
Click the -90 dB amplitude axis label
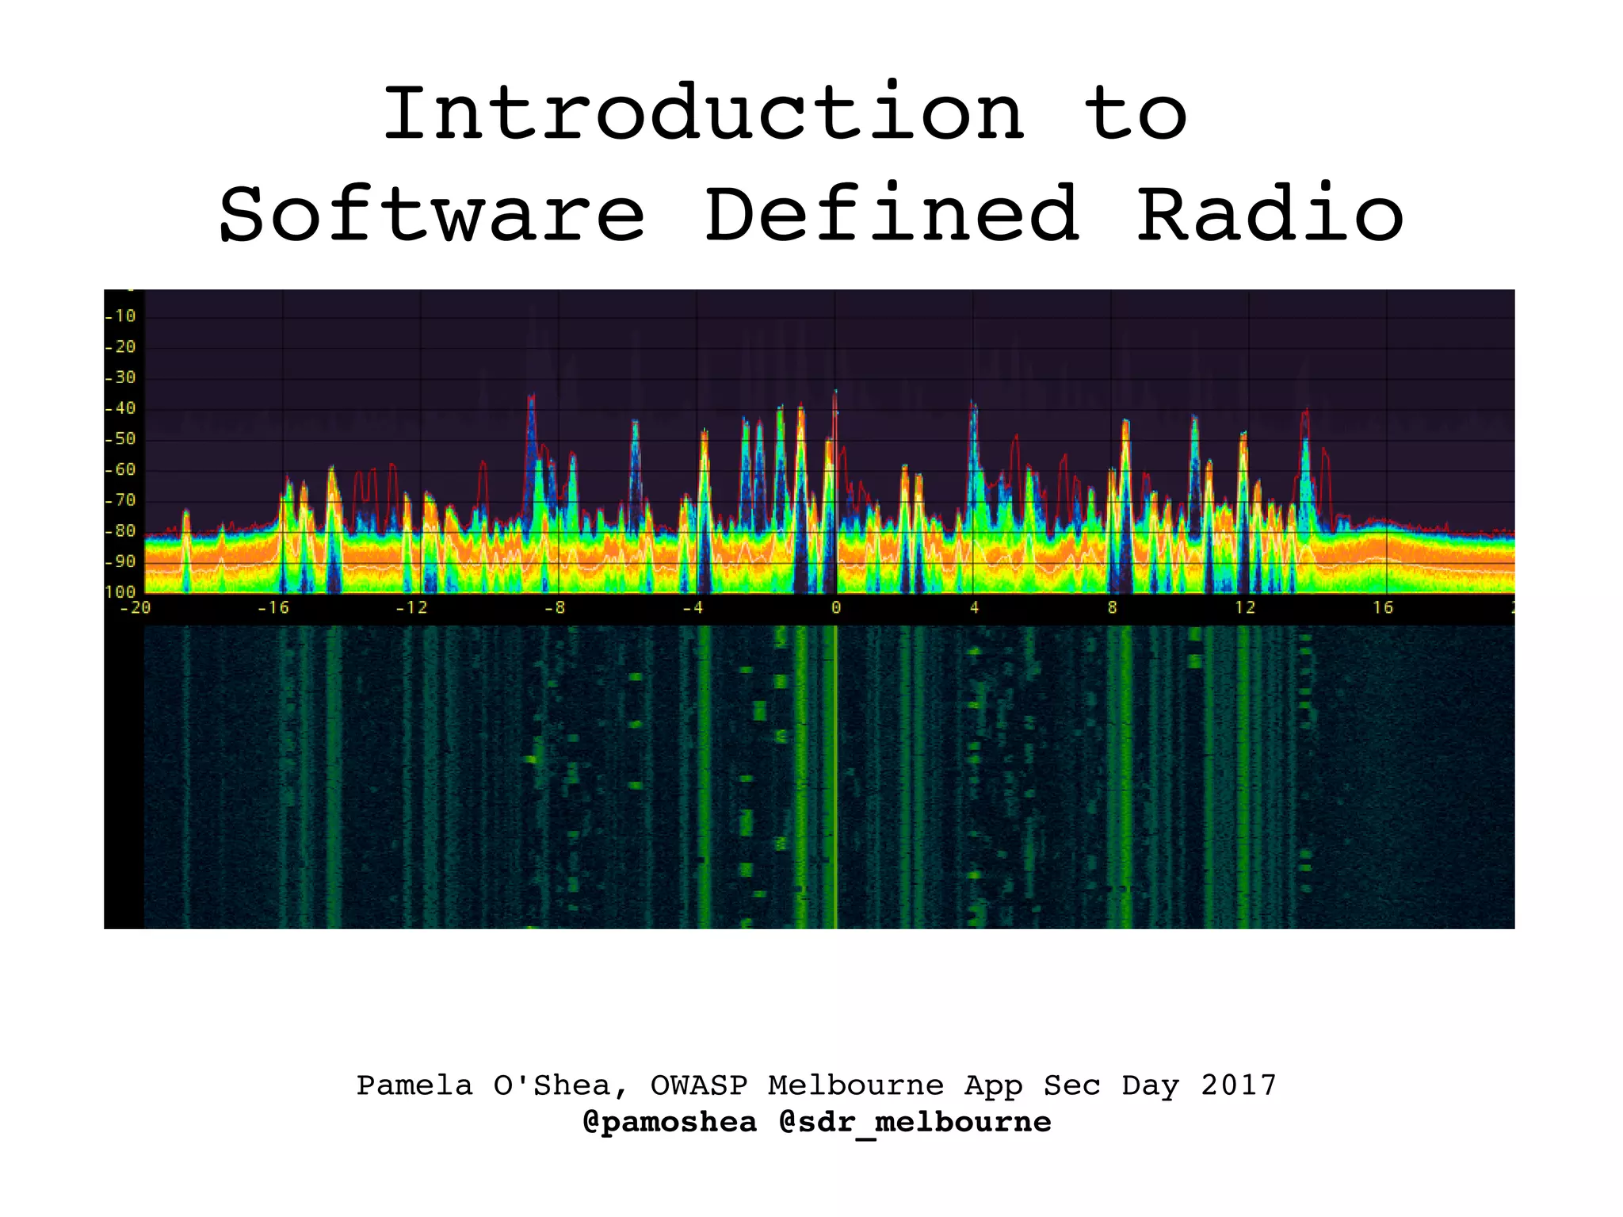tap(120, 562)
